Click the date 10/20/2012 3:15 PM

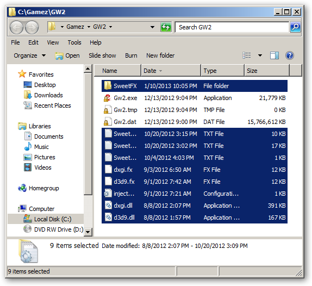point(171,134)
